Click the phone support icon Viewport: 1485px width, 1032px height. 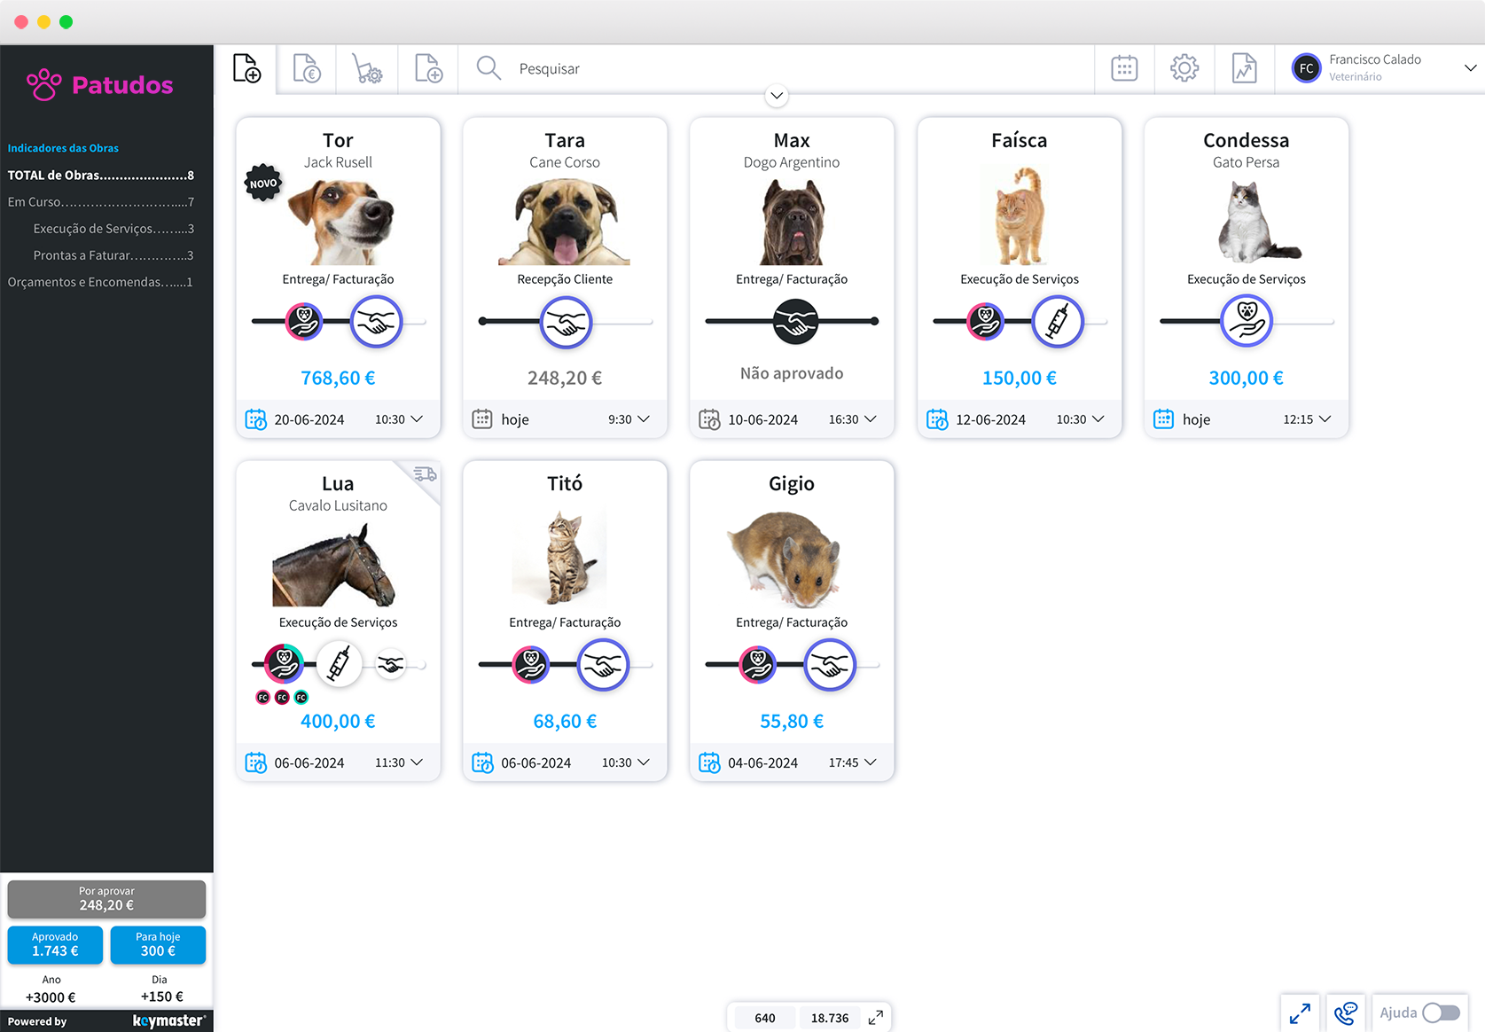pos(1345,1012)
